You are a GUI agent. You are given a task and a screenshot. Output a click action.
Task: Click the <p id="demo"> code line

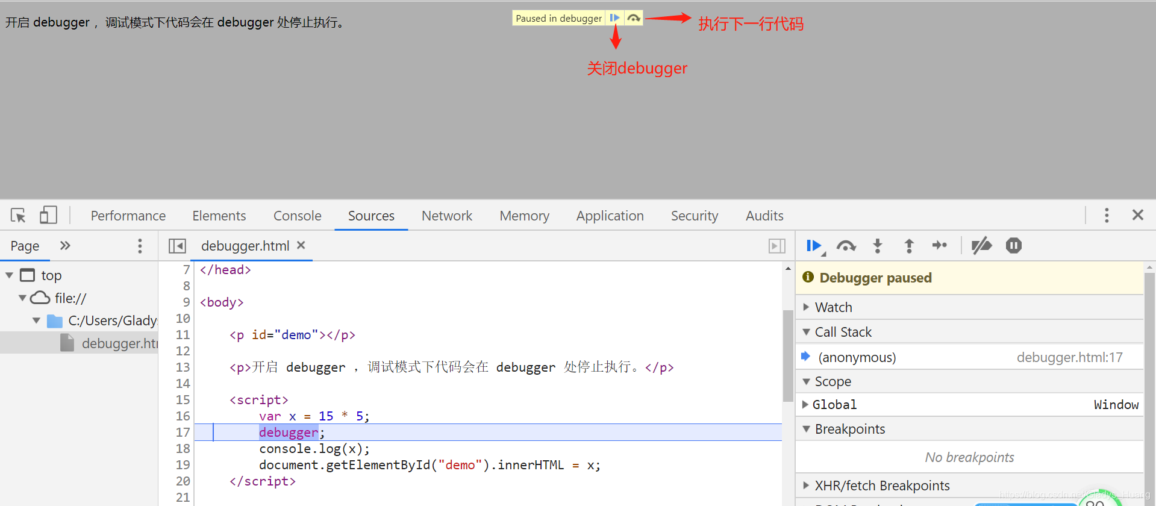(292, 334)
